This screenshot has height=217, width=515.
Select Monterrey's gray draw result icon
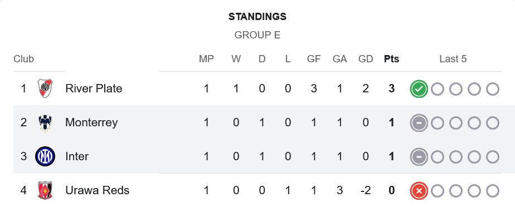419,123
